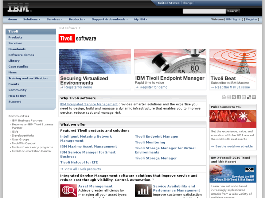
Task: Email this page via envelope icon
Action: [x=229, y=97]
